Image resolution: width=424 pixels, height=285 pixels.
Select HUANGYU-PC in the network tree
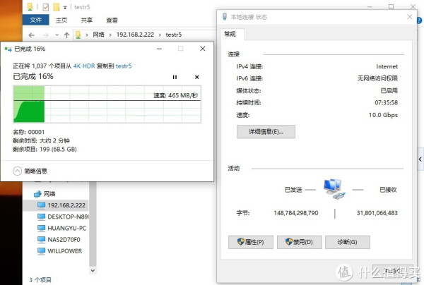point(66,228)
